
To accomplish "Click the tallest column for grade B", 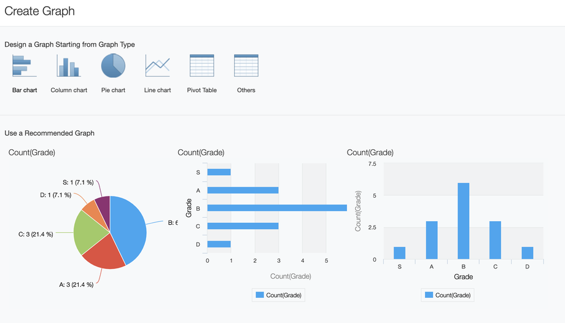I will click(x=464, y=221).
